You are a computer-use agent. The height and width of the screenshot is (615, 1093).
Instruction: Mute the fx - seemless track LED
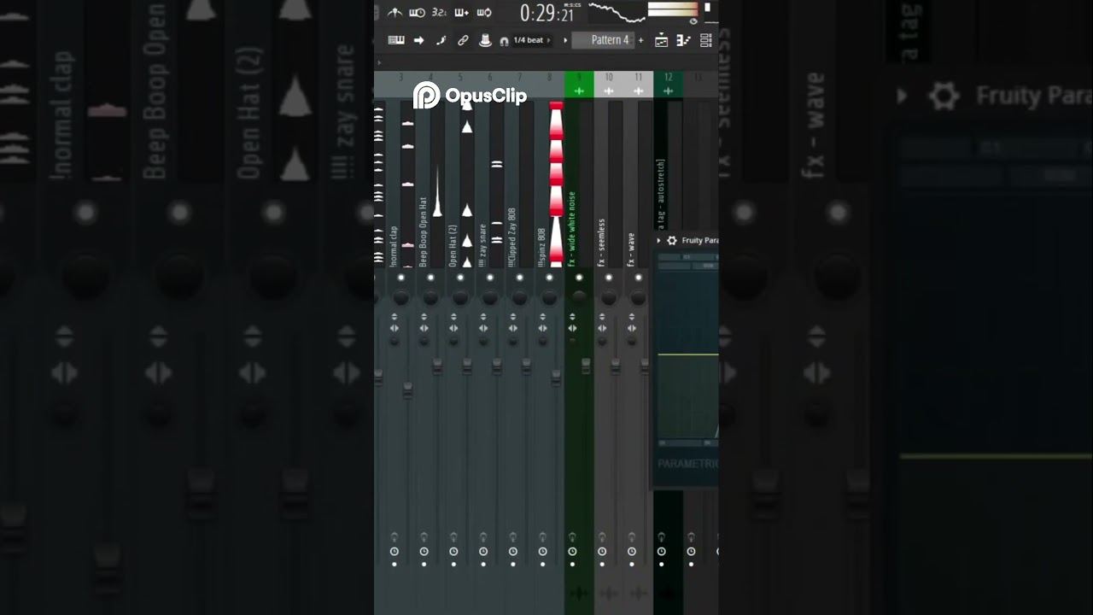(x=609, y=278)
